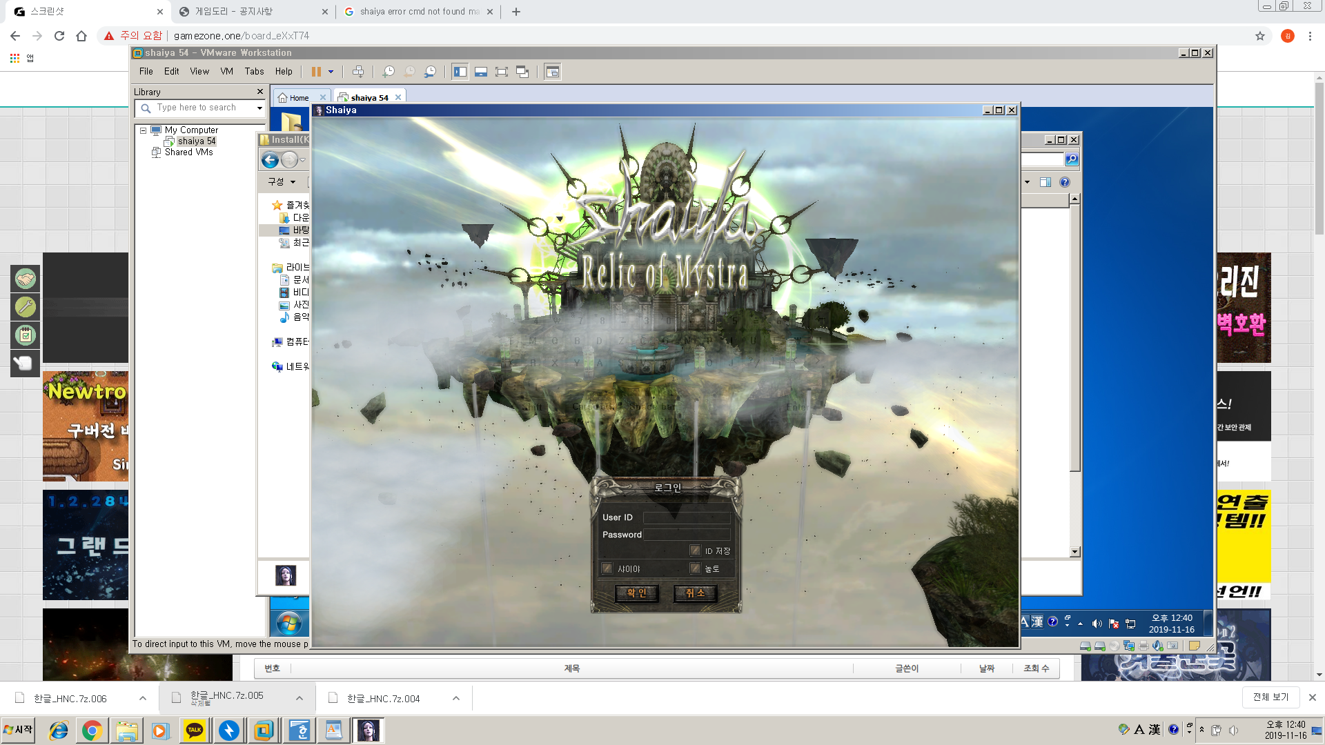Toggle the library sidebar view icon
Screen dimensions: 1325x745
click(460, 72)
